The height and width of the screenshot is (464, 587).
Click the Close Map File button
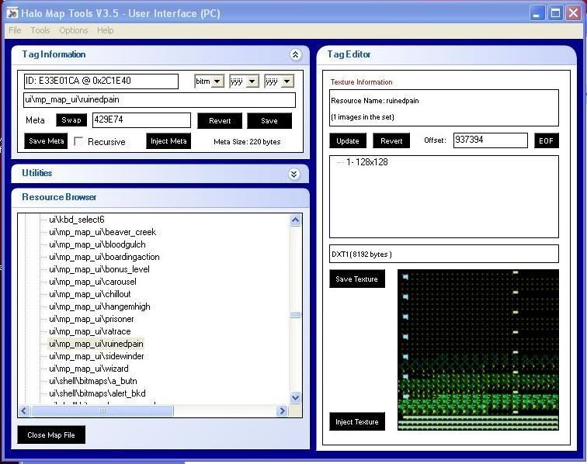pyautogui.click(x=51, y=435)
